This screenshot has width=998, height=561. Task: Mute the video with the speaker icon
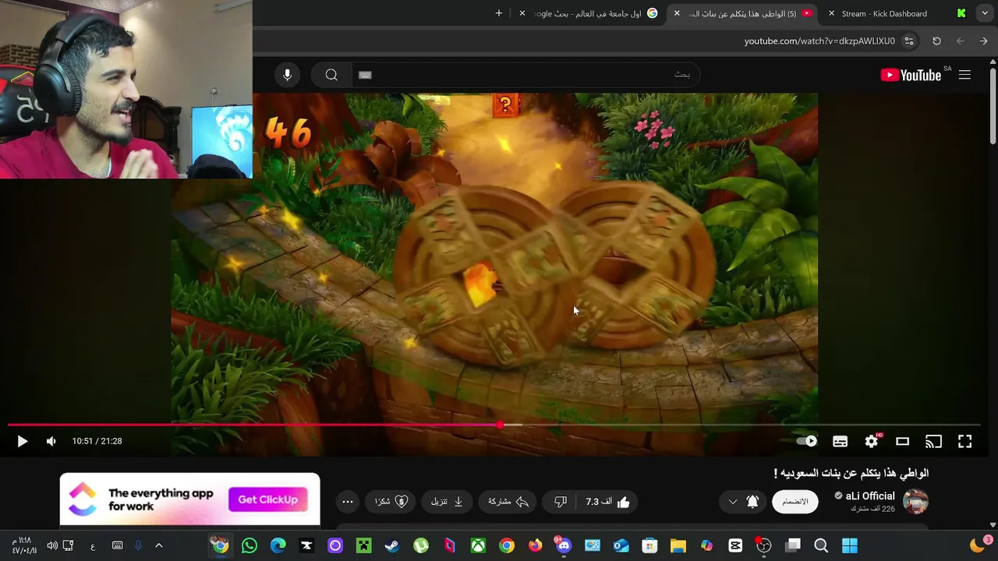[x=51, y=441]
